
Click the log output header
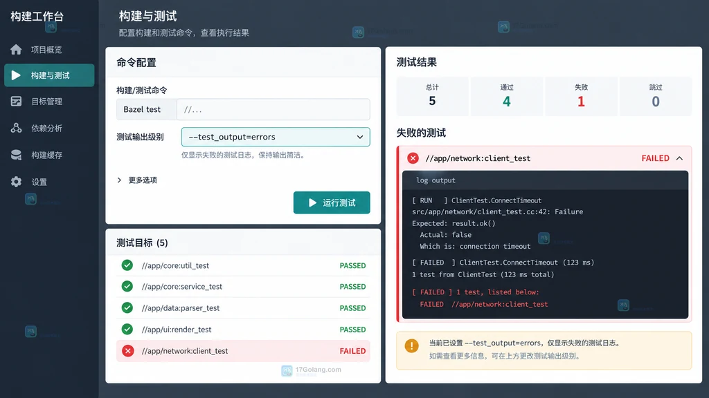(x=545, y=180)
